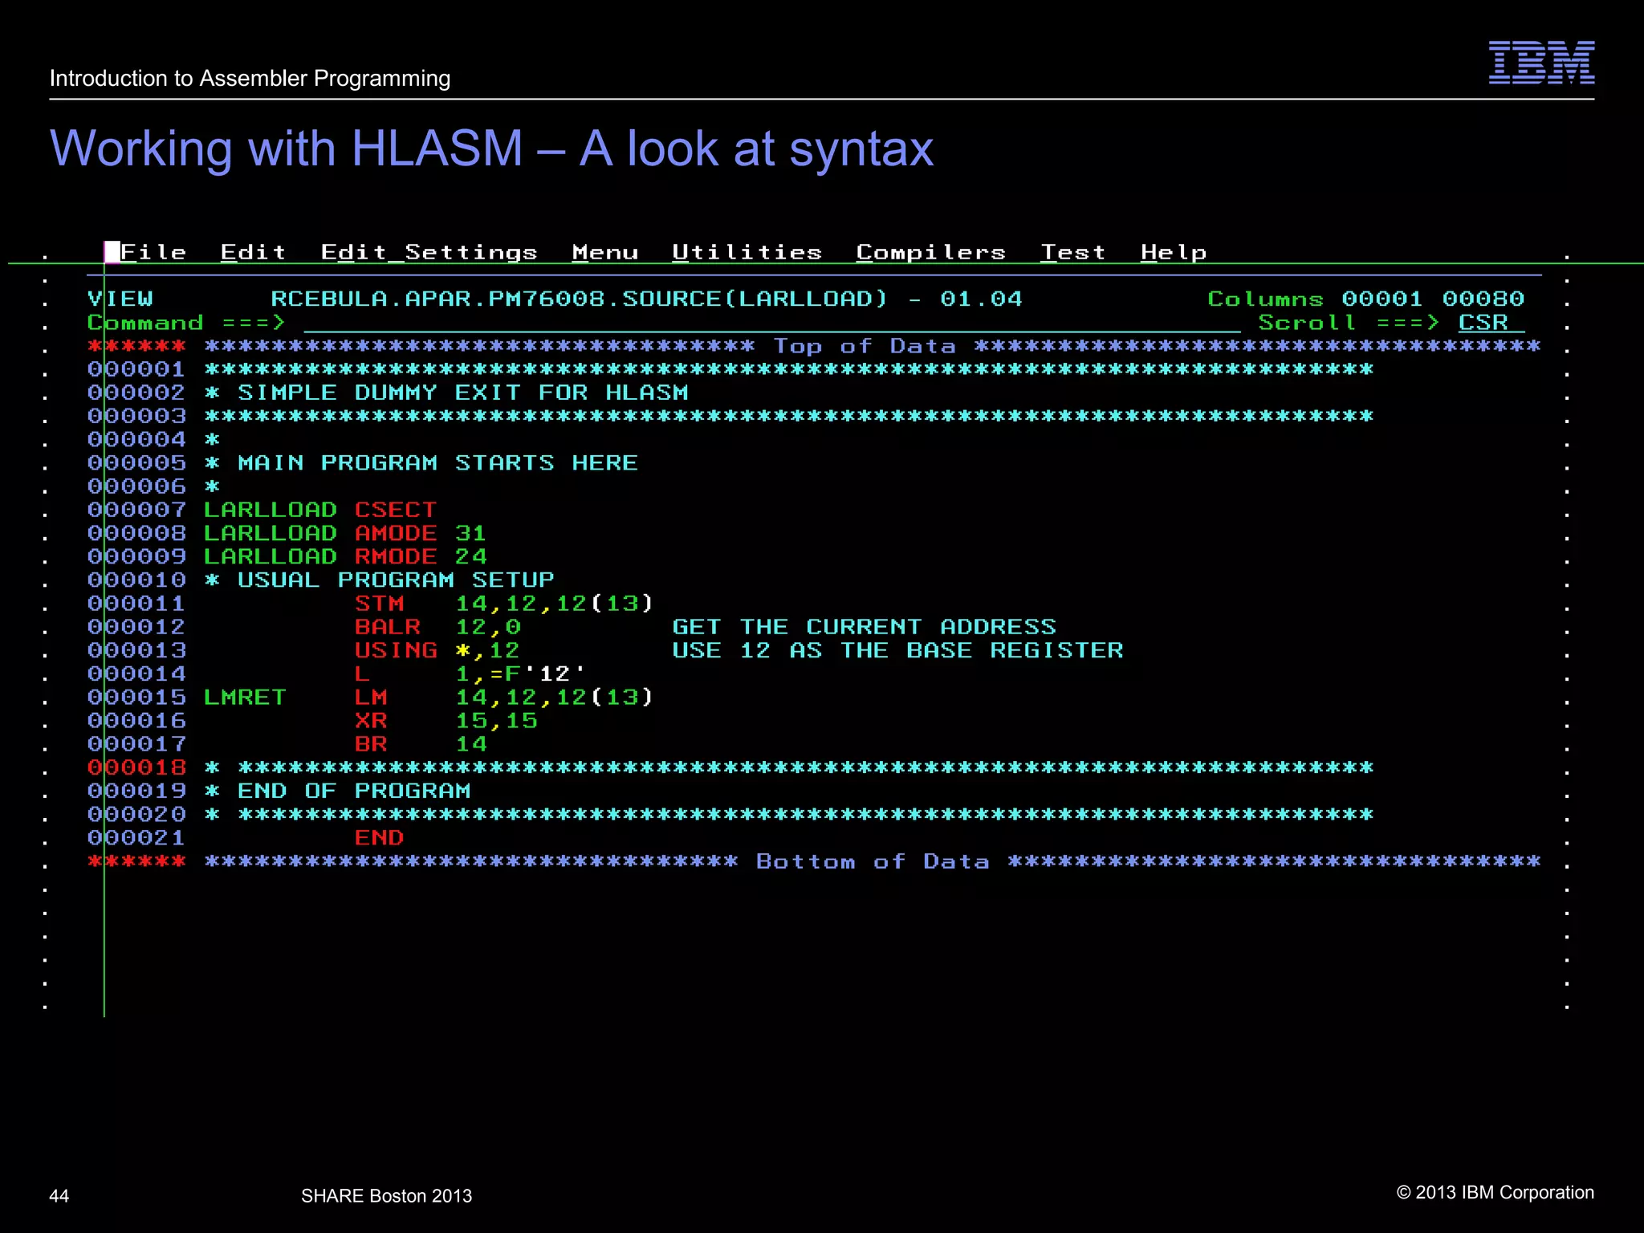The width and height of the screenshot is (1644, 1233).
Task: Click the Command input line
Action: 772,323
